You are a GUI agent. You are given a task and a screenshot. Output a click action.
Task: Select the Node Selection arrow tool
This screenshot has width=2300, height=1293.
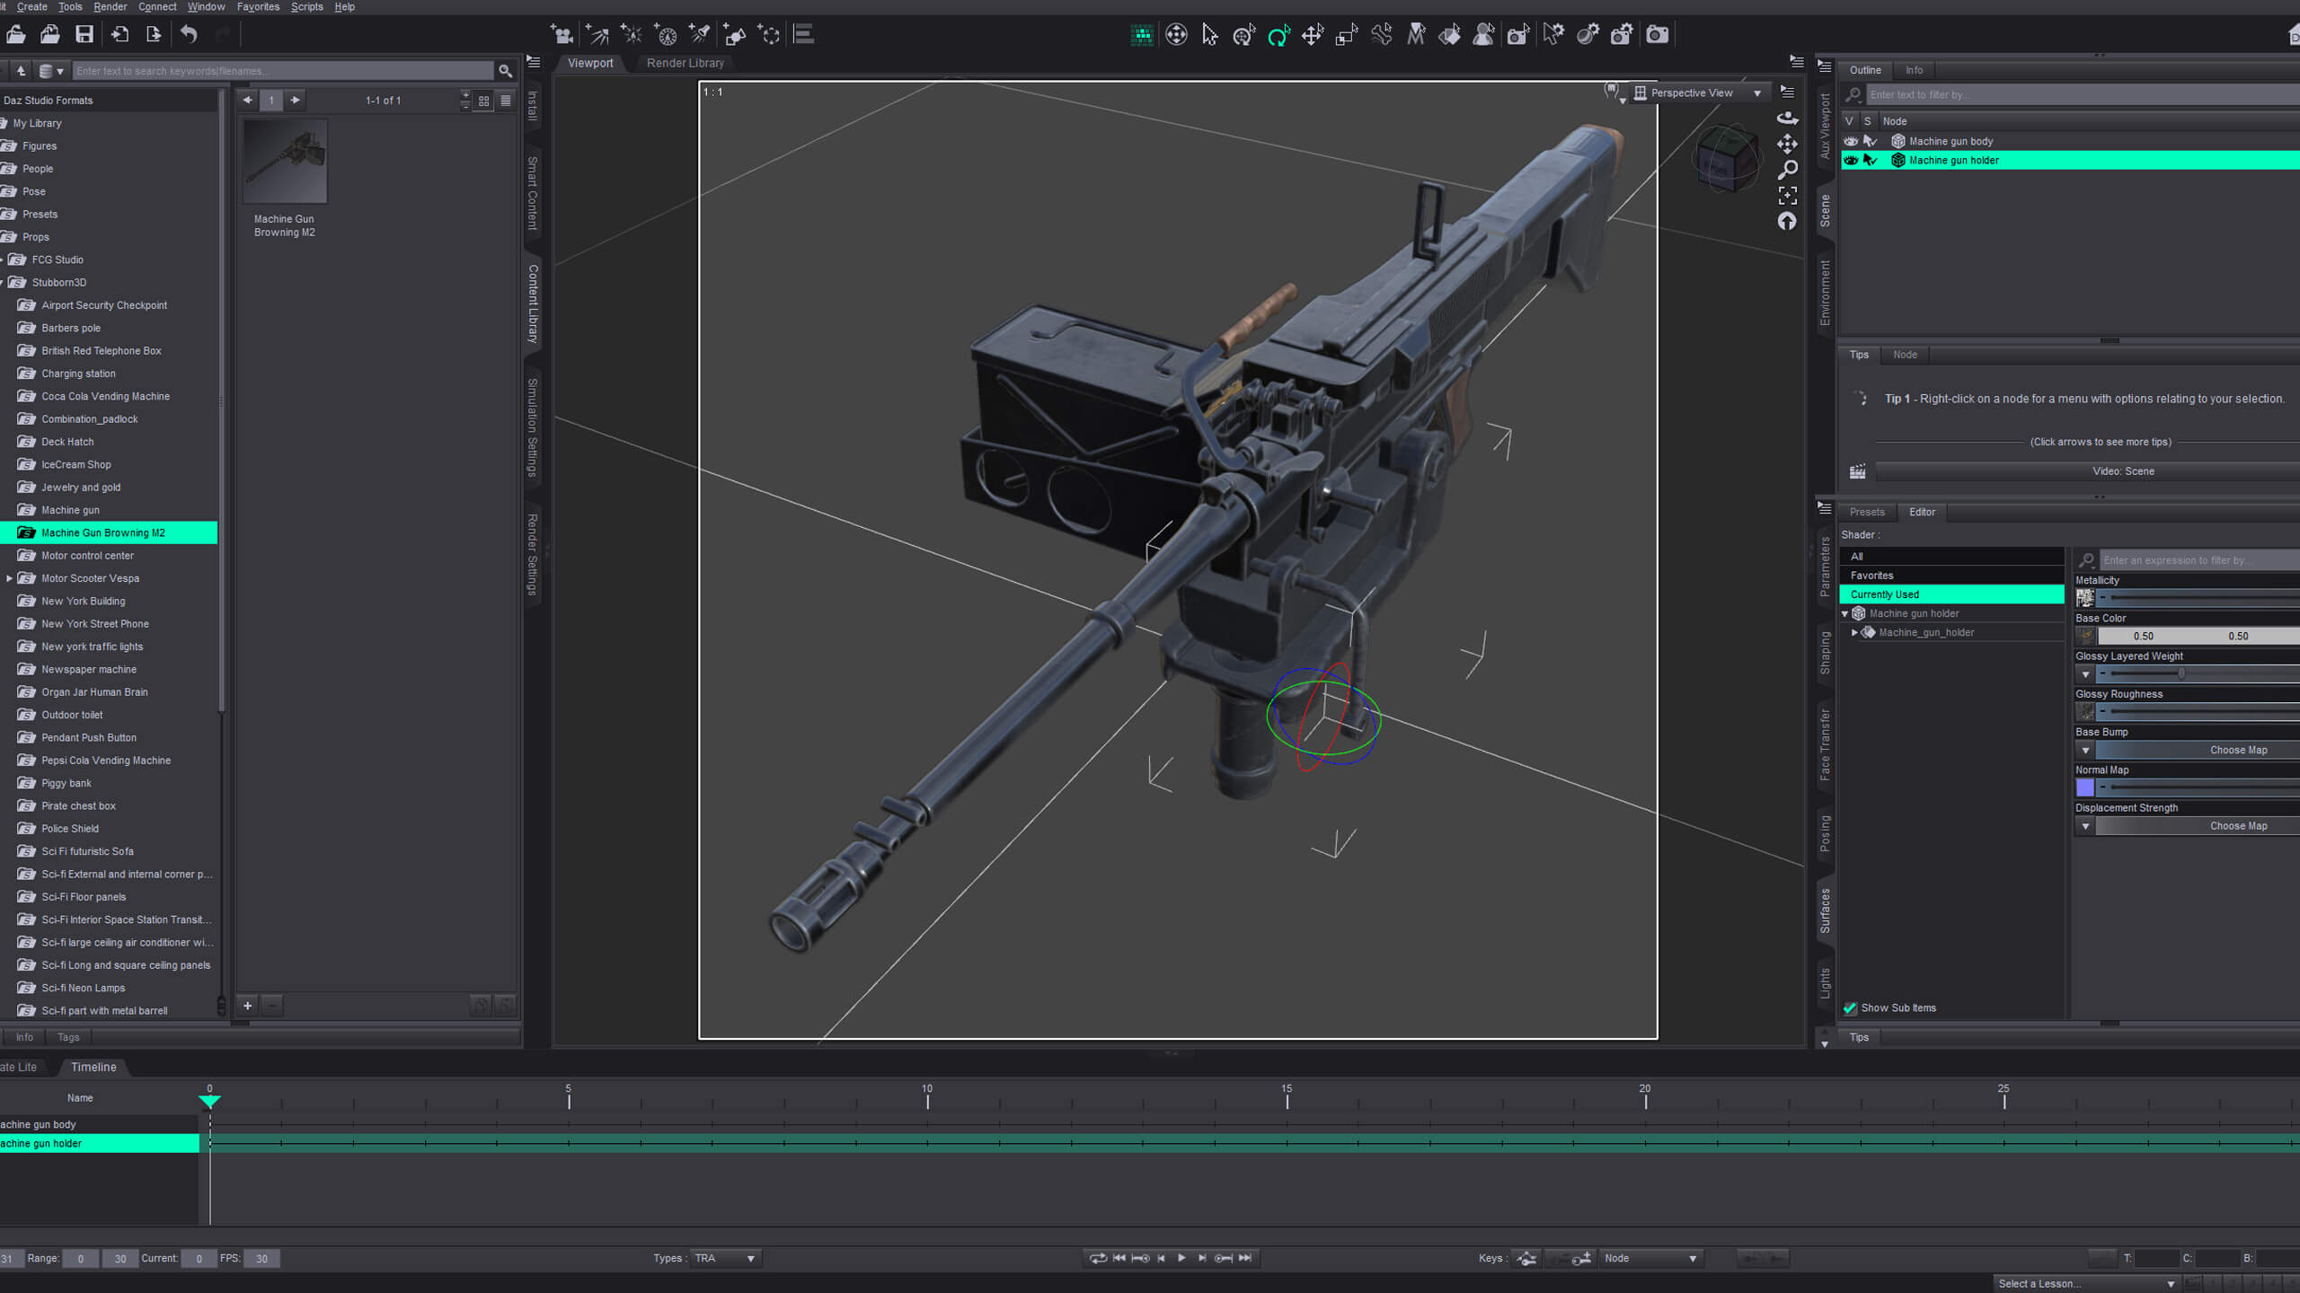tap(1210, 34)
